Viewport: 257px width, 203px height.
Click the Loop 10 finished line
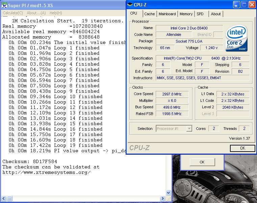click(56, 96)
